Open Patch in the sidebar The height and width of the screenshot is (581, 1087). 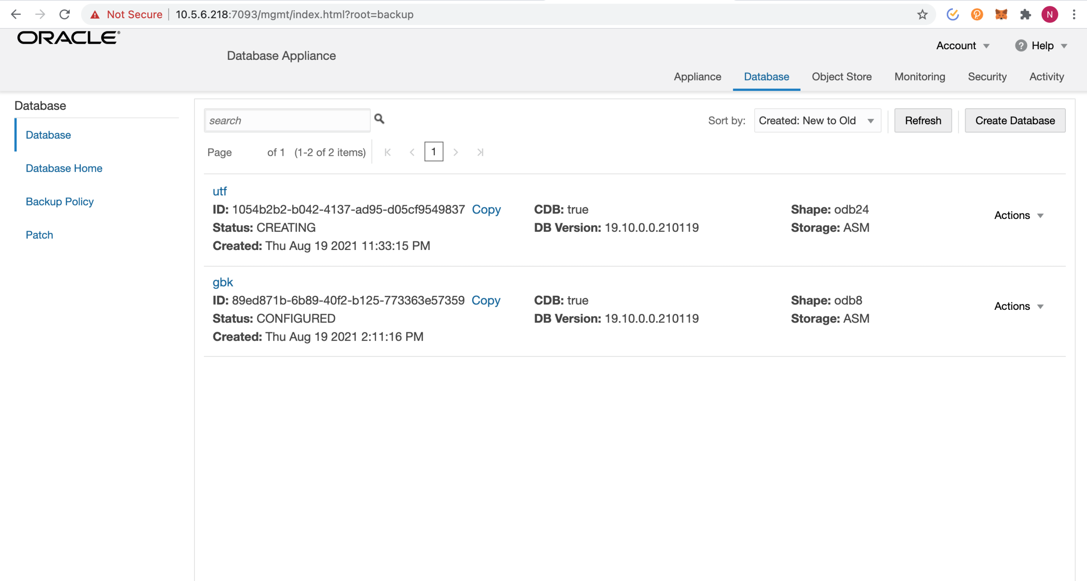coord(39,235)
